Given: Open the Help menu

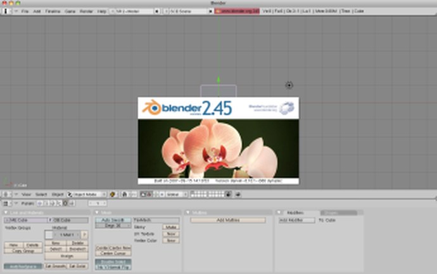Looking at the screenshot, I should coord(101,11).
